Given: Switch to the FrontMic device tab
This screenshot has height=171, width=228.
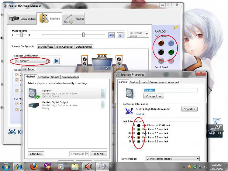Looking at the screenshot, I should click(x=74, y=19).
